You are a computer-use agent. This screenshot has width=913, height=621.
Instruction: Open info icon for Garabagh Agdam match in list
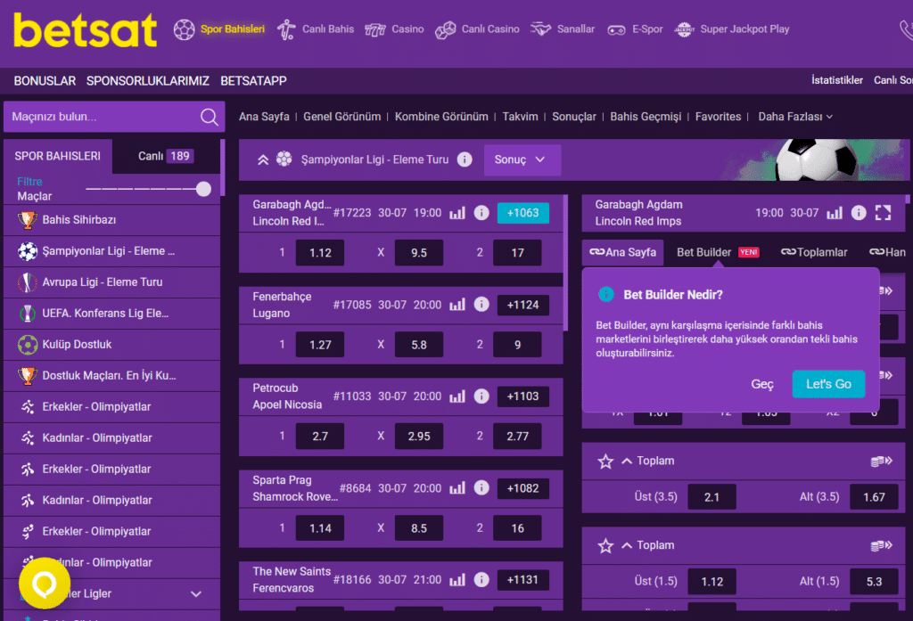[481, 213]
